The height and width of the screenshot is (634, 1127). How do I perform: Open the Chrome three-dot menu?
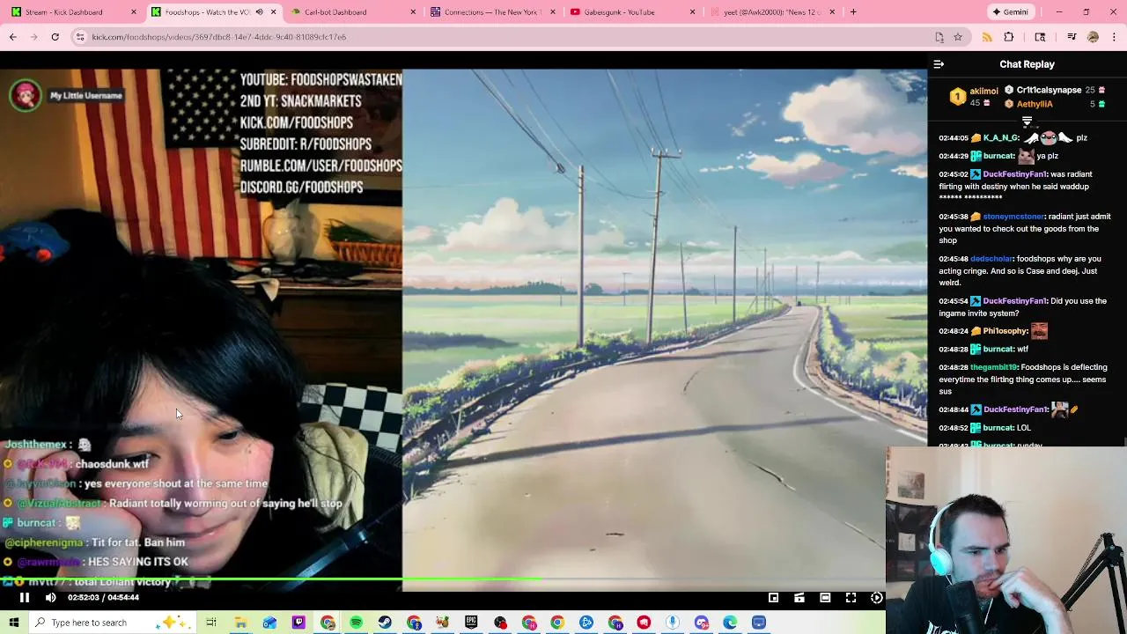coord(1114,37)
